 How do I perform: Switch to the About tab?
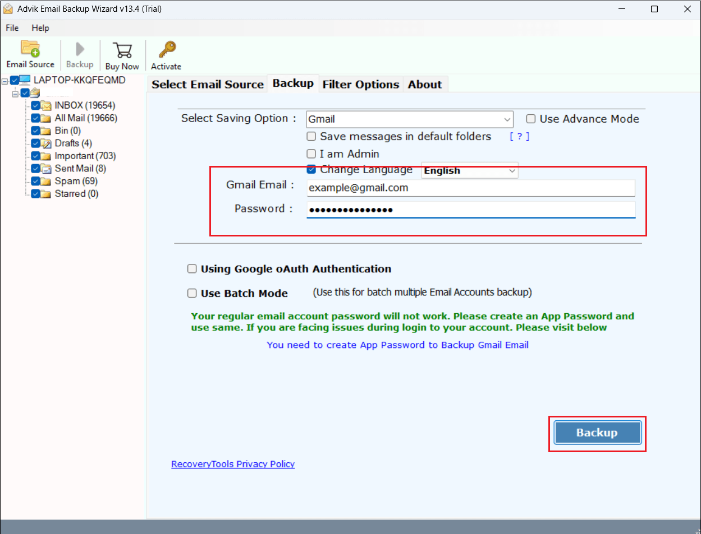pos(425,85)
